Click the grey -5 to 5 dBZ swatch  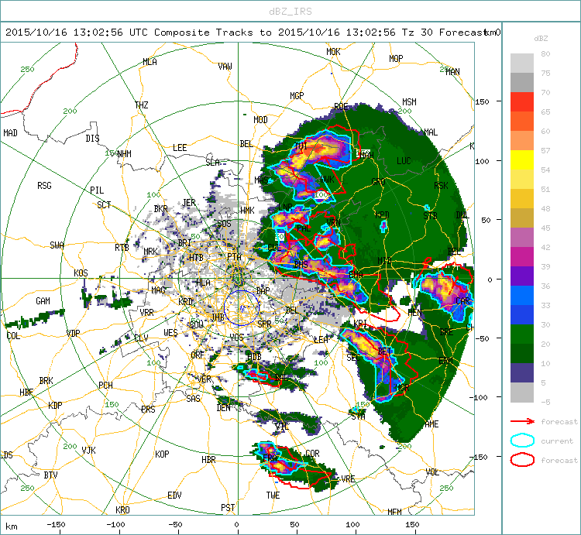(x=521, y=392)
